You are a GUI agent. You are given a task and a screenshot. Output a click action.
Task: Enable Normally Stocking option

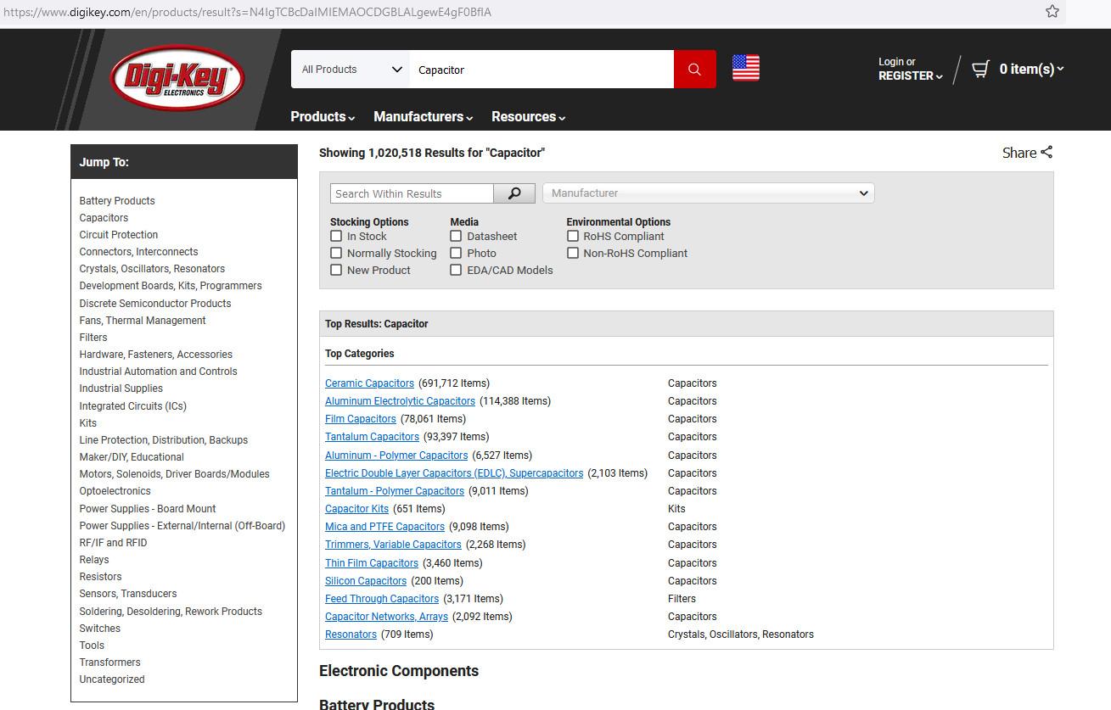(336, 253)
